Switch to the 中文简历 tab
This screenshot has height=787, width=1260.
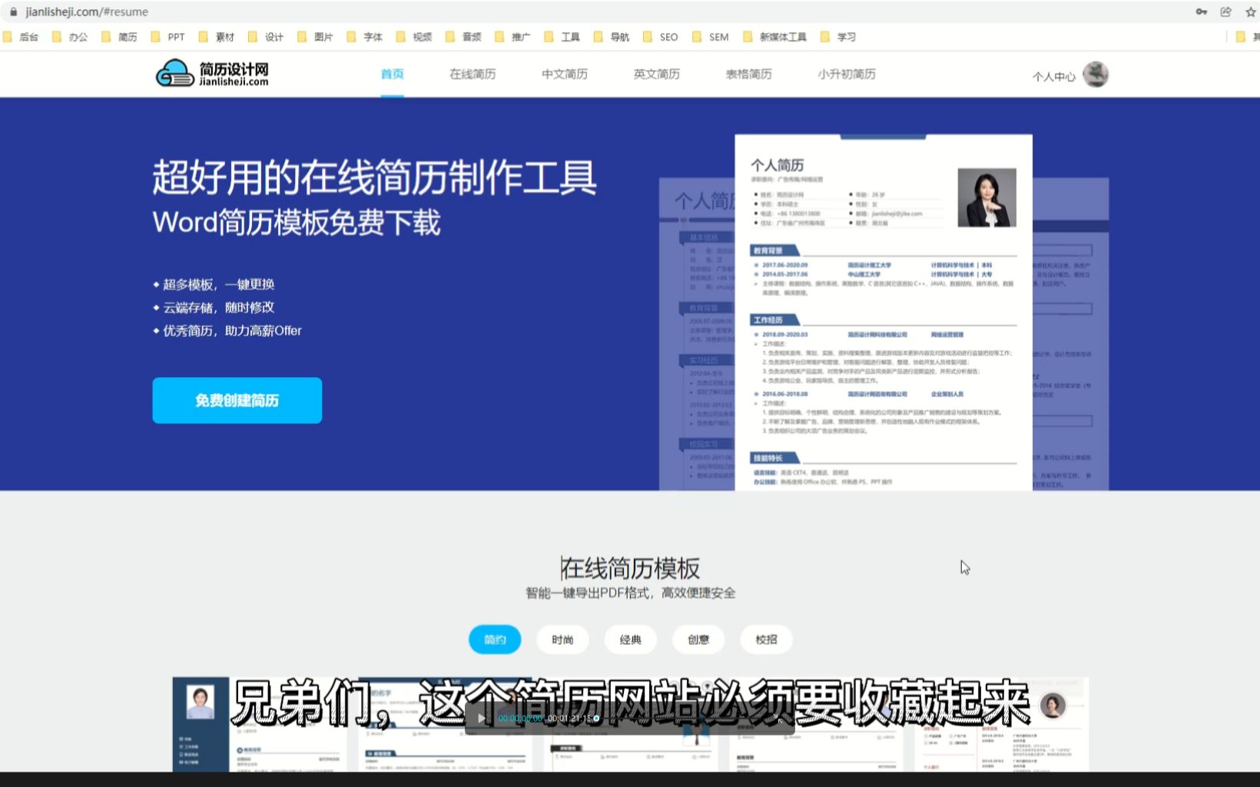pyautogui.click(x=564, y=74)
